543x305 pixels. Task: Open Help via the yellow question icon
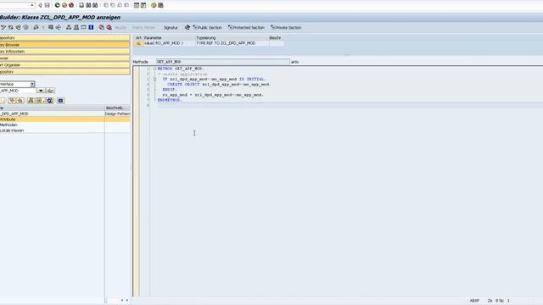(154, 5)
